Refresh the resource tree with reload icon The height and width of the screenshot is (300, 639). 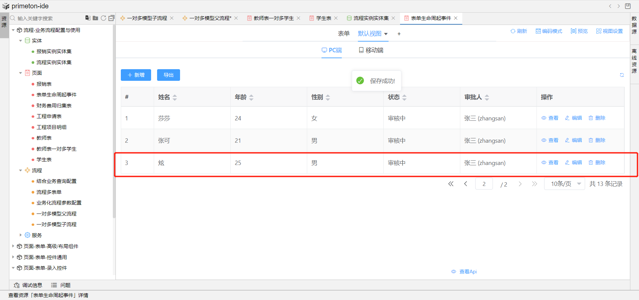click(x=104, y=18)
